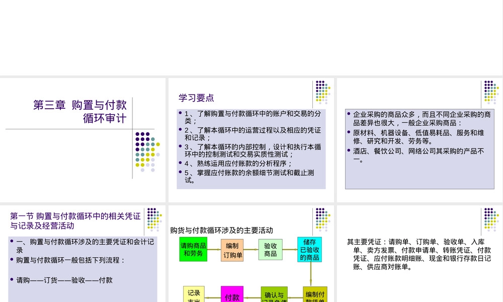Click the bullet 酒店、餐饮公司、网络公司

tap(416, 155)
